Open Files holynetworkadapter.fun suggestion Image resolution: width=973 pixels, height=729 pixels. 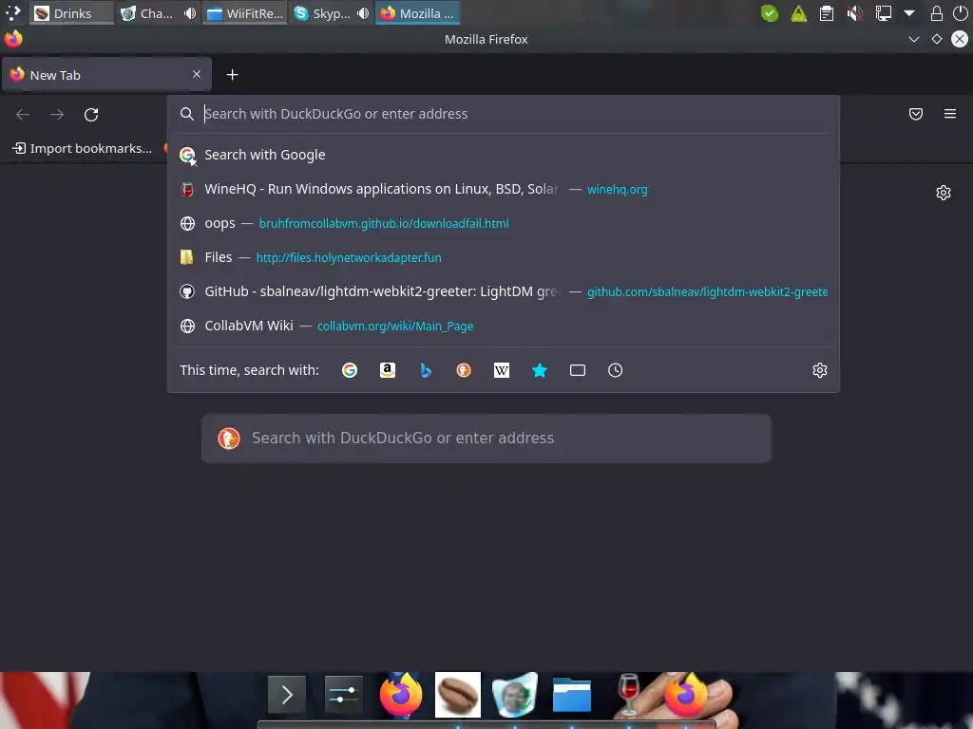pyautogui.click(x=504, y=257)
